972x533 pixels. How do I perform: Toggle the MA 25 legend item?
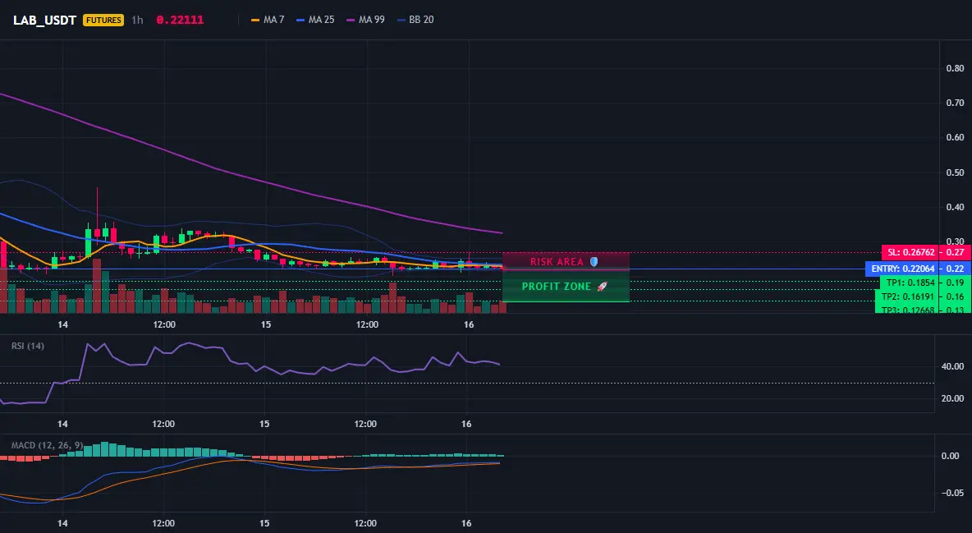coord(315,20)
